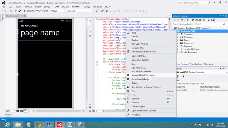The height and width of the screenshot is (128, 228).
Task: Click the device window icon in the toolbar
Action: [x=97, y=11]
